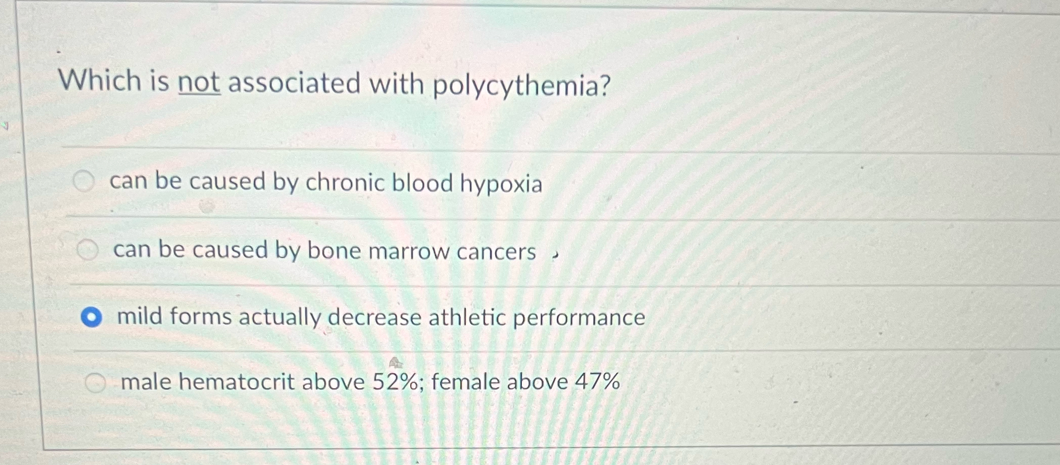The width and height of the screenshot is (1060, 465).
Task: Select the 'can be caused by bone marrow cancers' radio button
Action: (x=89, y=249)
